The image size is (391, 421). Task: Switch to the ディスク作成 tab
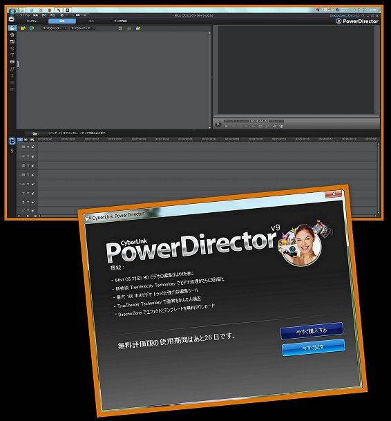[120, 21]
